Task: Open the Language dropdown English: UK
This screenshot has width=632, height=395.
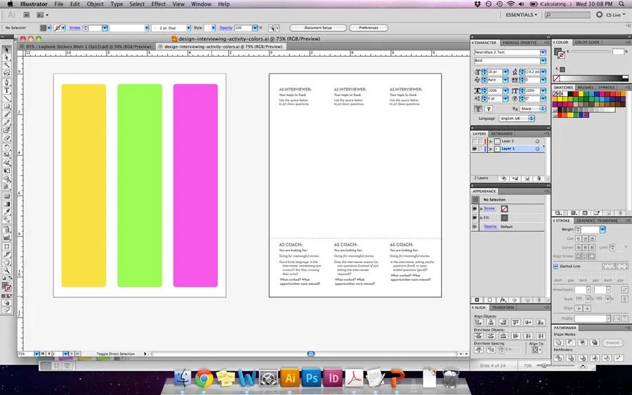Action: (x=517, y=119)
